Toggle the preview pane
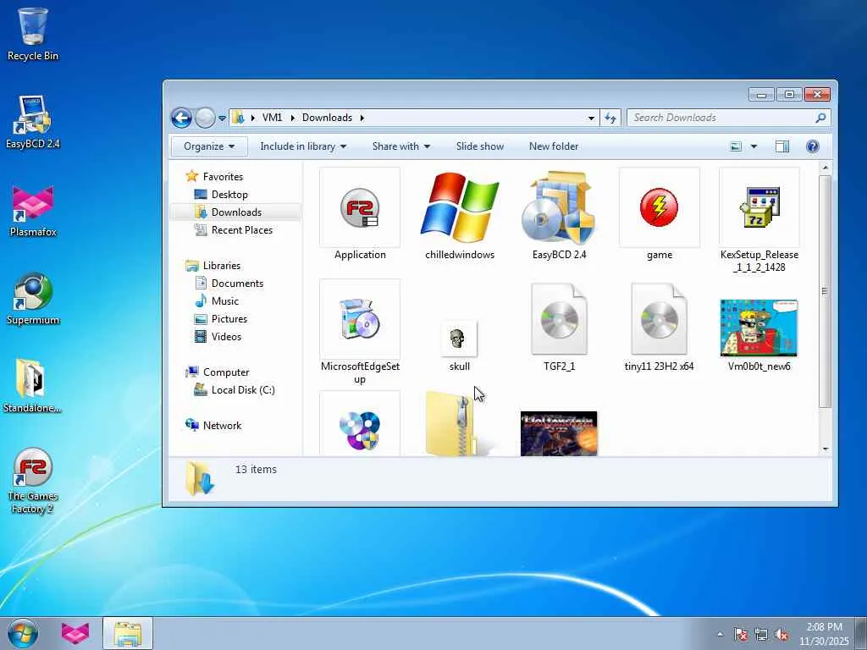The image size is (867, 650). coord(781,146)
